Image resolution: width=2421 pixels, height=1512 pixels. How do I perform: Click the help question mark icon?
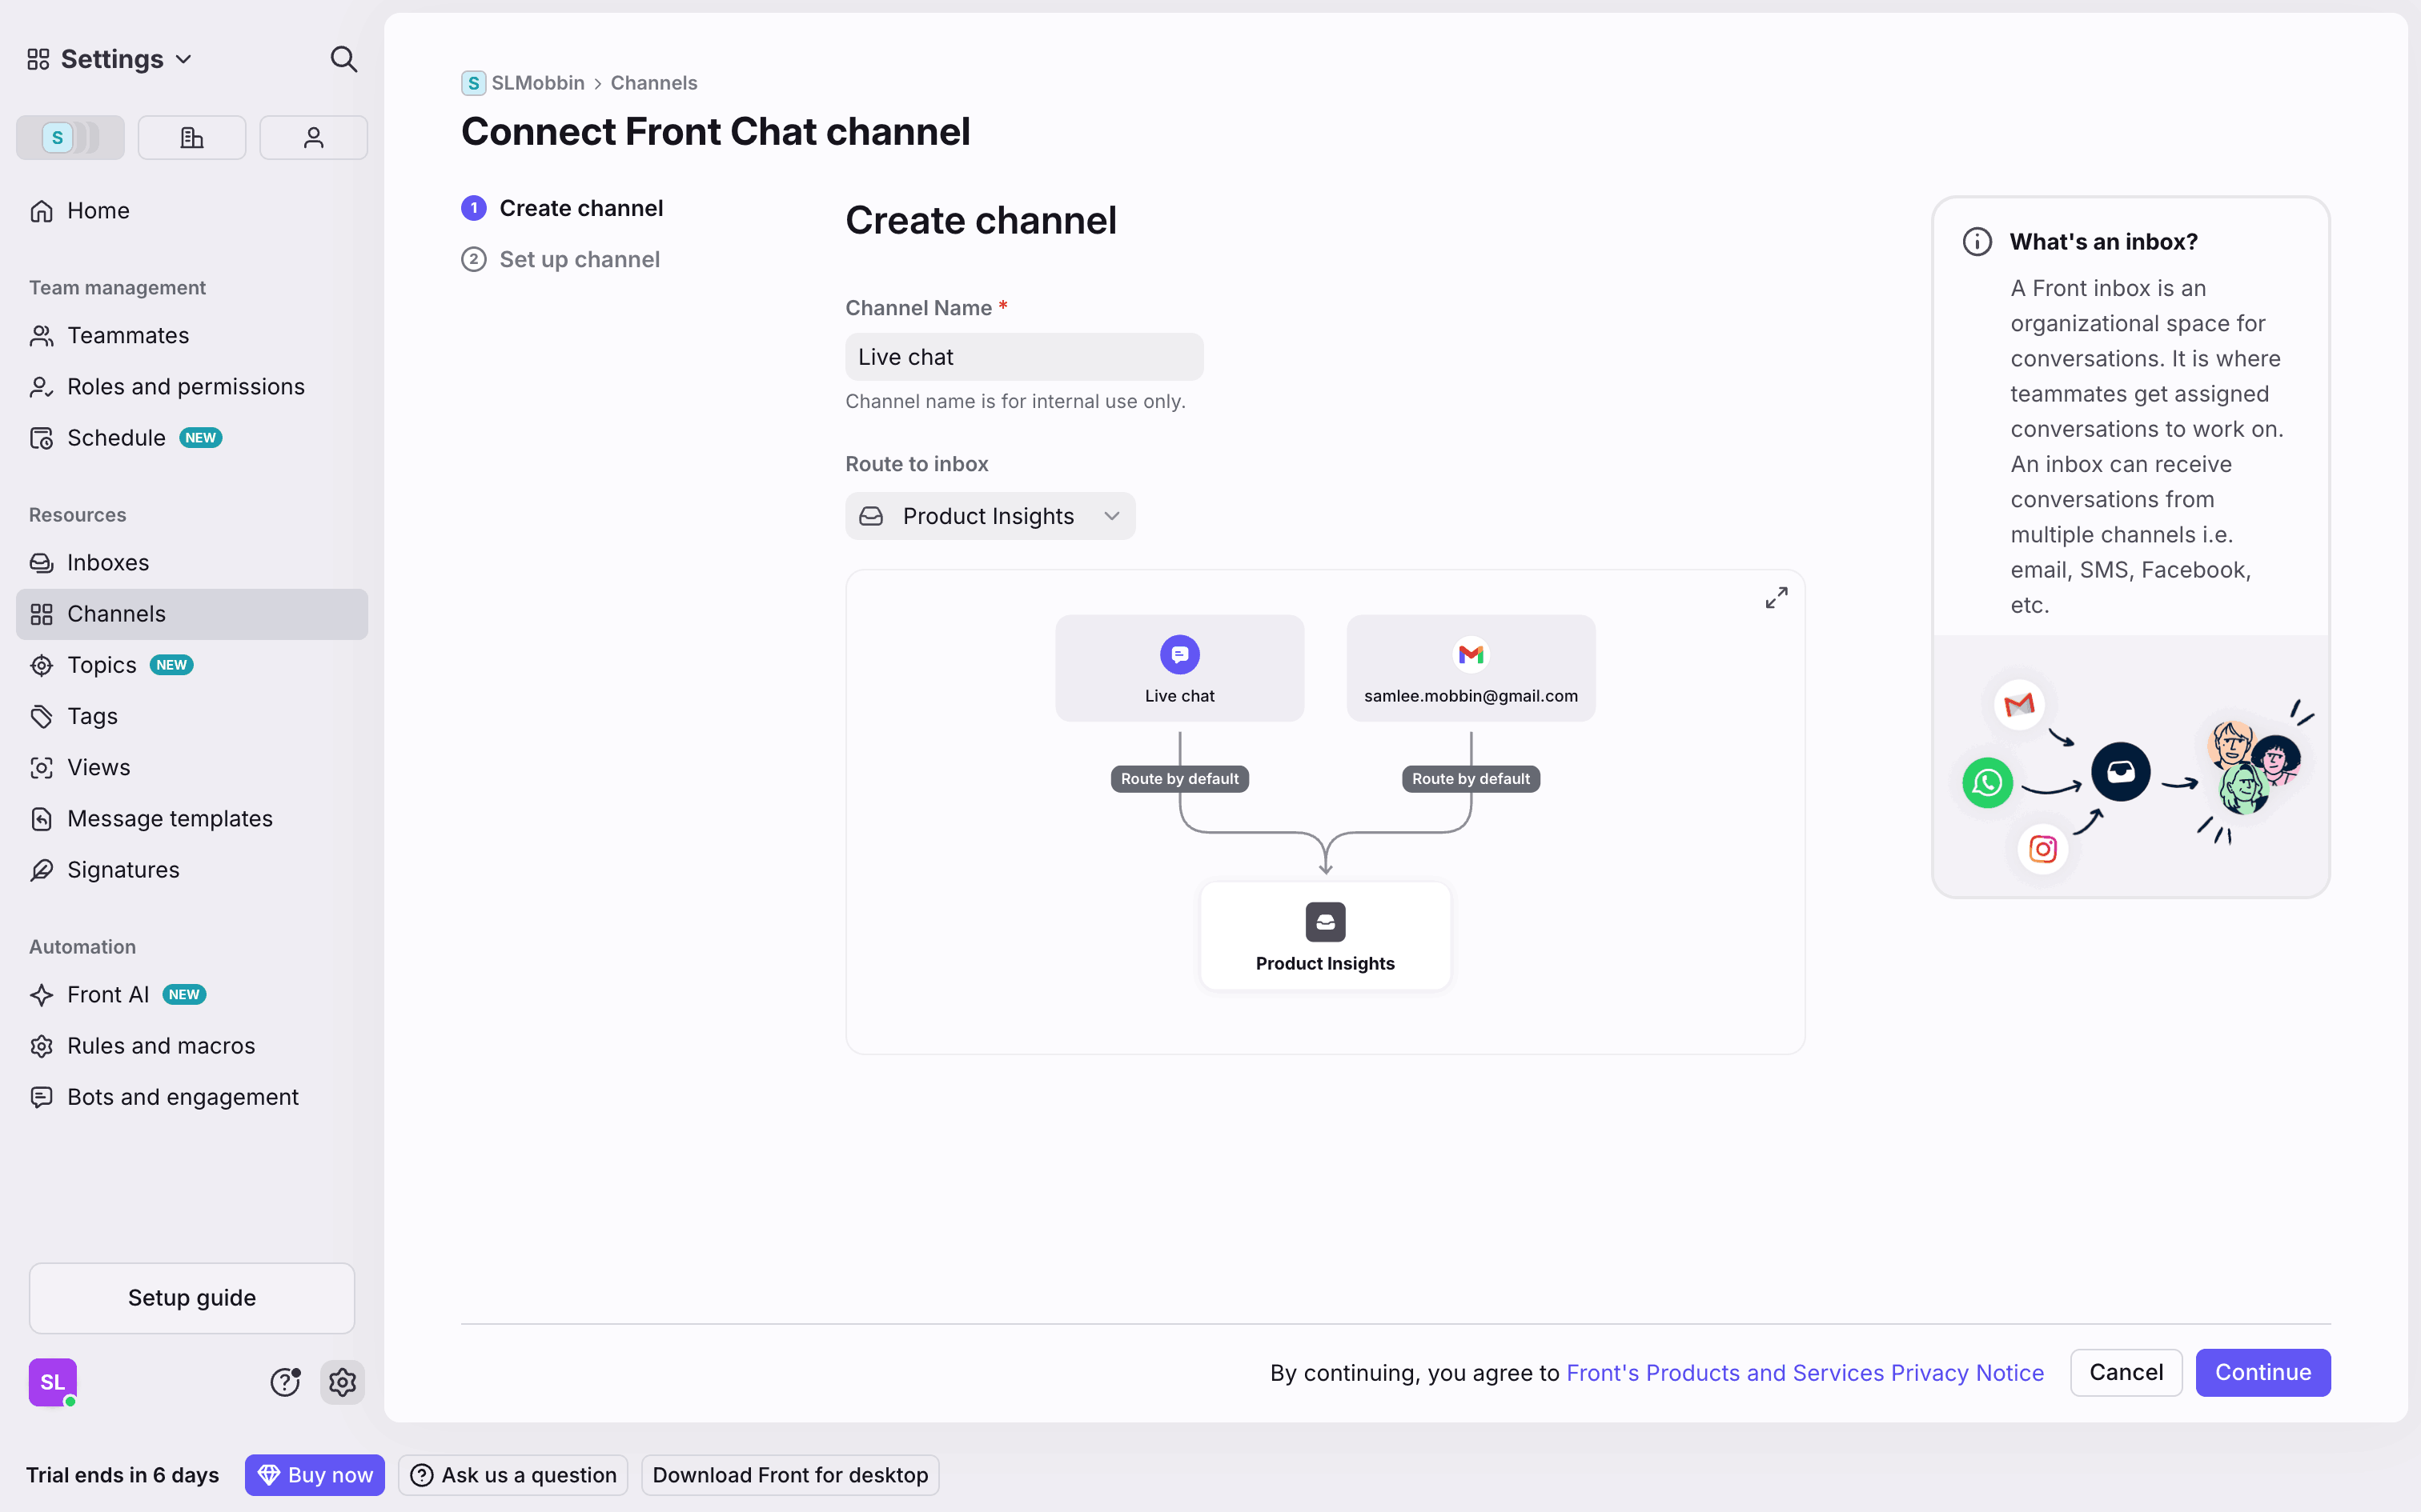[285, 1382]
